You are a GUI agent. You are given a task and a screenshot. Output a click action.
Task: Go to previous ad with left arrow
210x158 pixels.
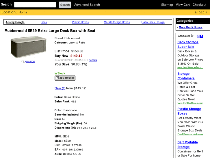[x=198, y=36]
